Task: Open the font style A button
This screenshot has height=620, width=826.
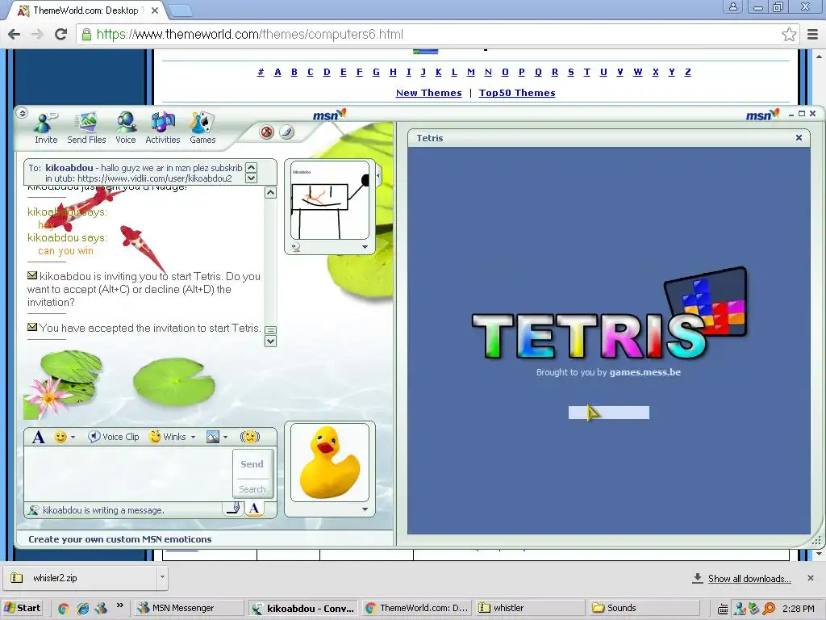Action: (x=38, y=437)
